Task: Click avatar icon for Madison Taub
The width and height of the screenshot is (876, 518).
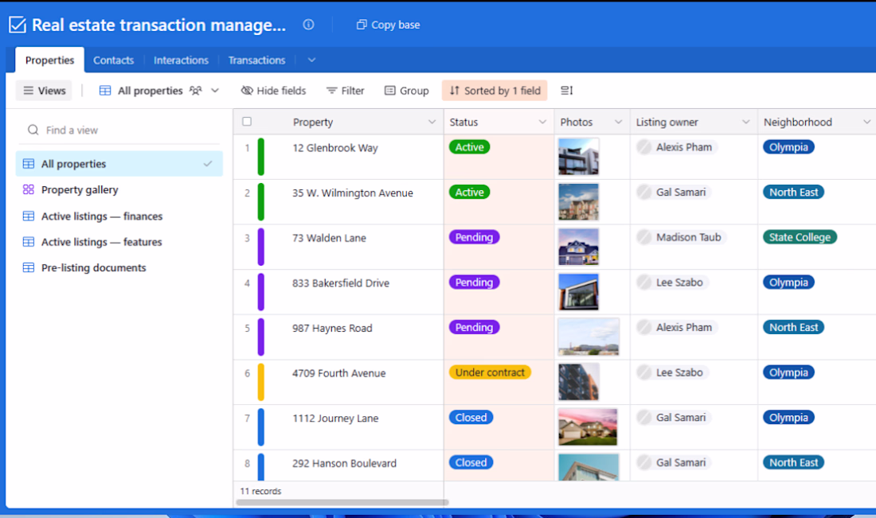Action: [x=644, y=237]
